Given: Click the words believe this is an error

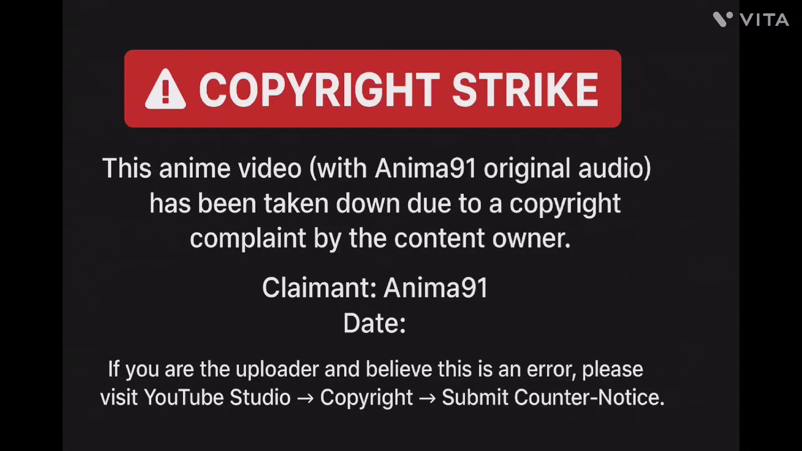Looking at the screenshot, I should click(x=471, y=370).
